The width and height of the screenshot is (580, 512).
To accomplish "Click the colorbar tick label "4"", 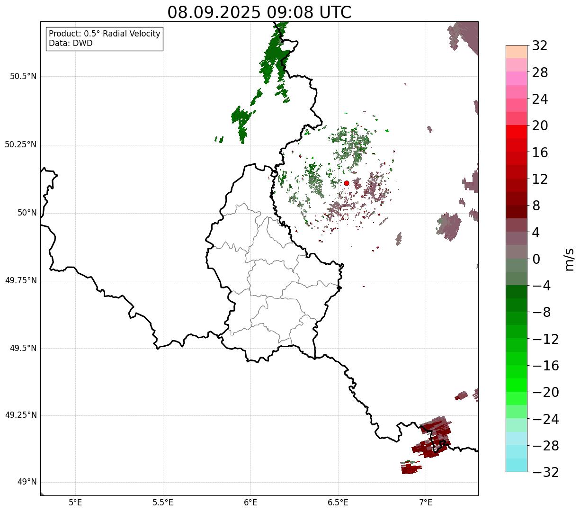I will [536, 233].
